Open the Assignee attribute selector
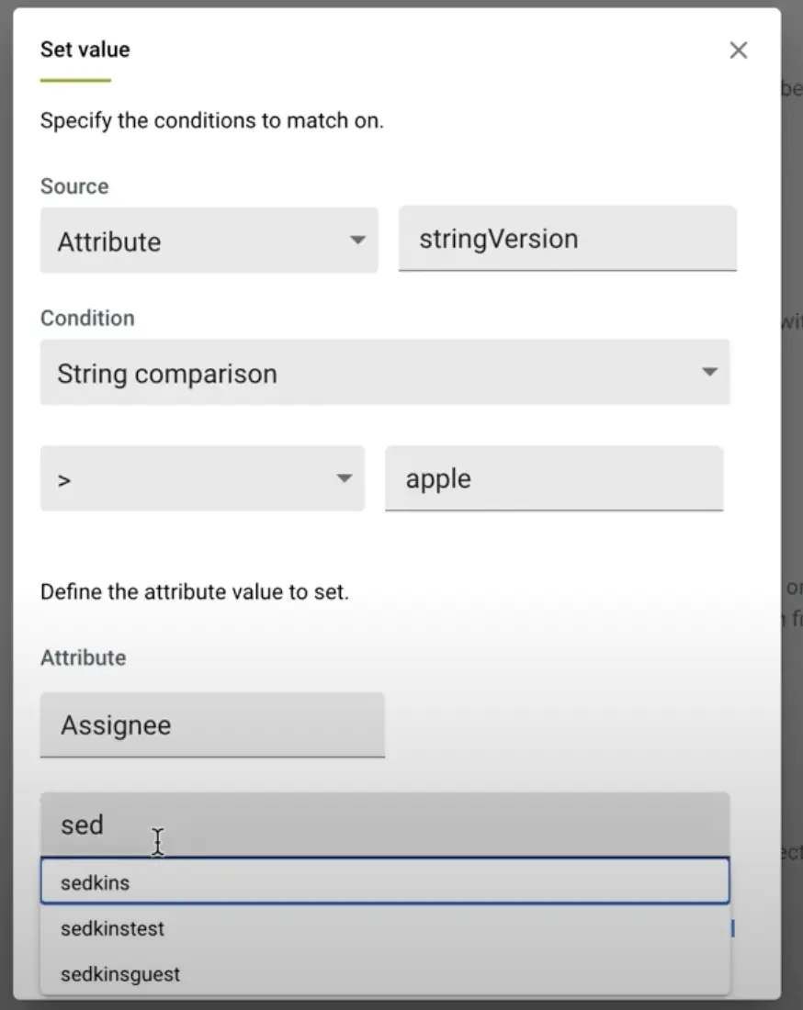 tap(212, 725)
